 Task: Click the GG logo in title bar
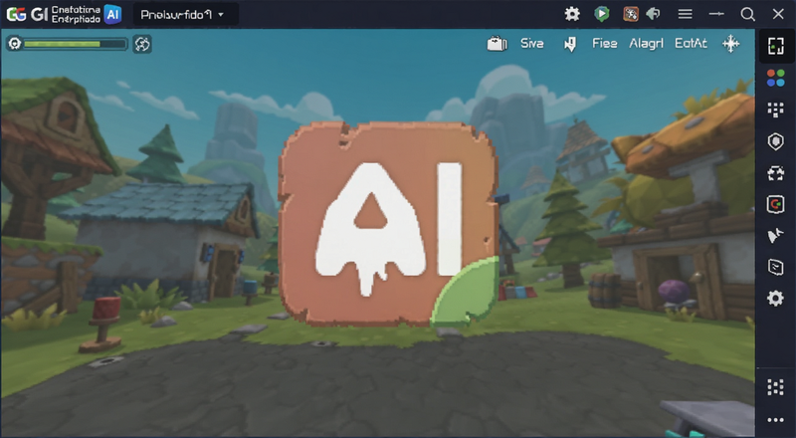16,14
